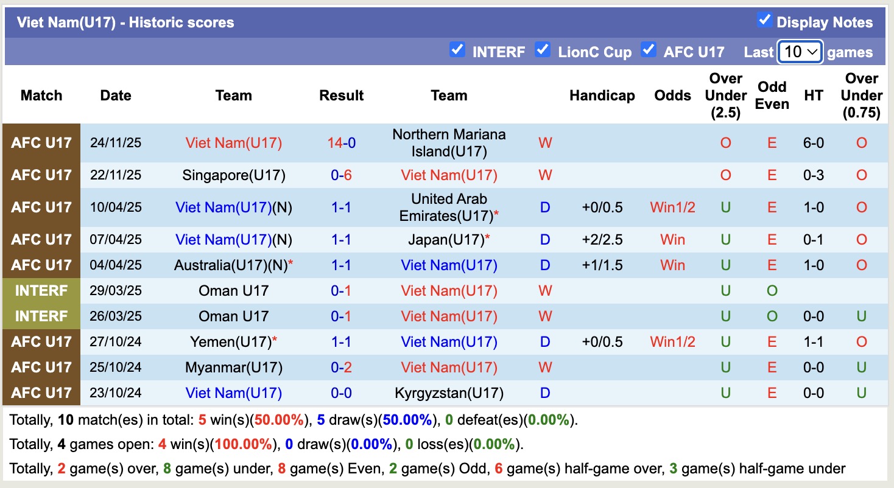
Task: Open the Last games count dropdown
Action: click(x=800, y=52)
